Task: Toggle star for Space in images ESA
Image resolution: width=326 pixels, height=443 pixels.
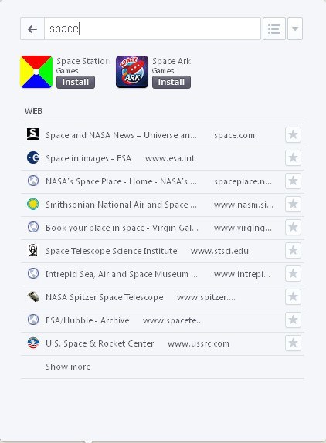Action: (293, 158)
